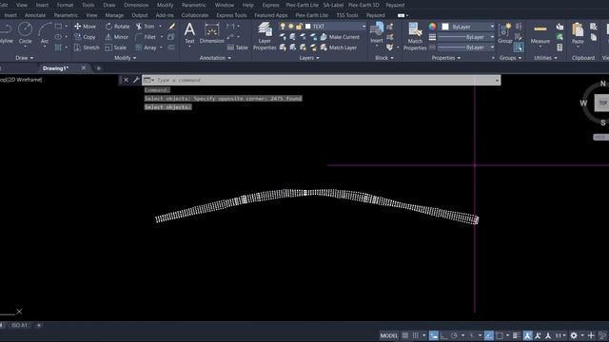Screen dimensions: 609x342
Task: Select the Circle draw tool
Action: click(26, 32)
